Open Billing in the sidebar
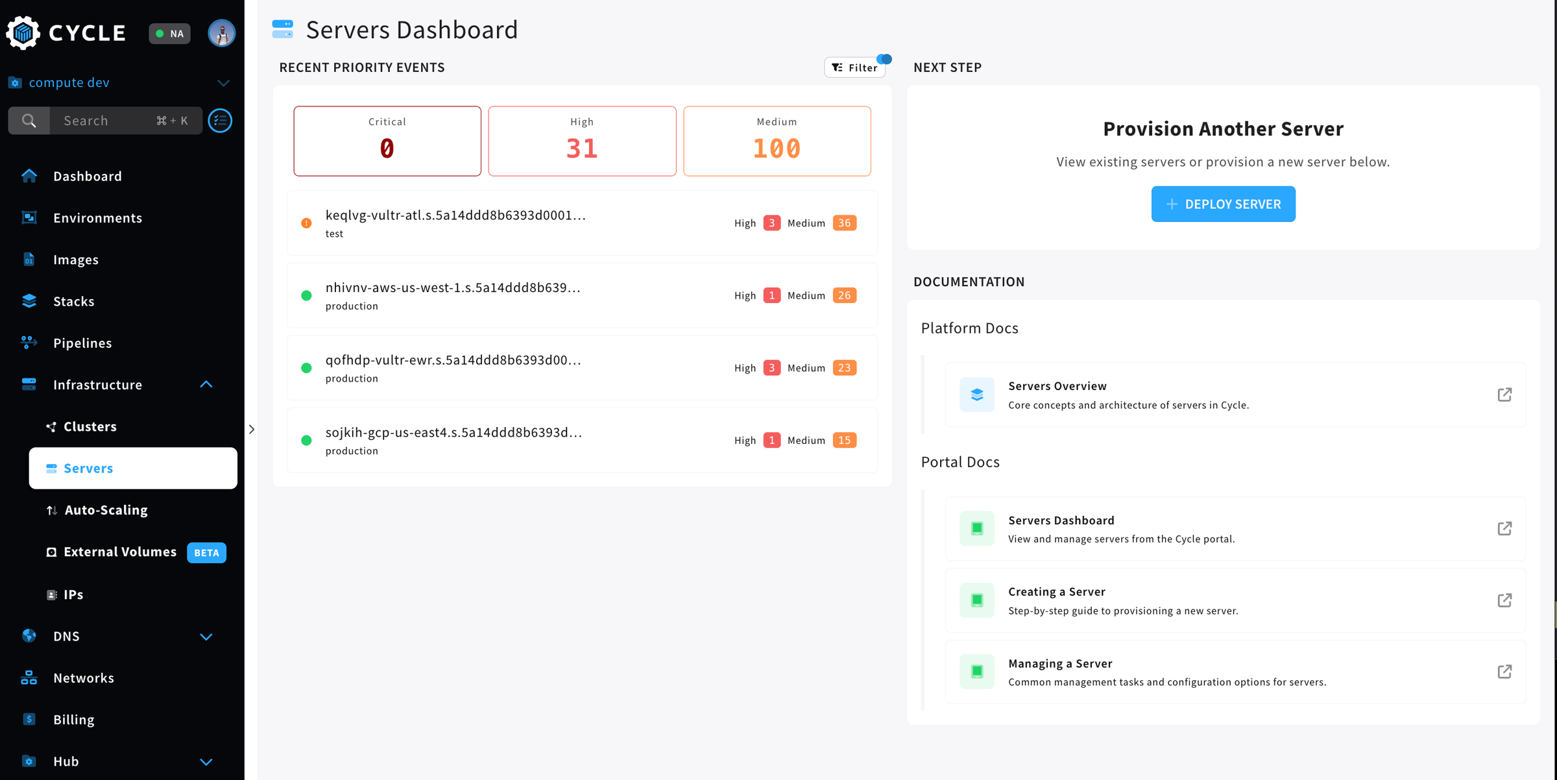 [x=74, y=719]
